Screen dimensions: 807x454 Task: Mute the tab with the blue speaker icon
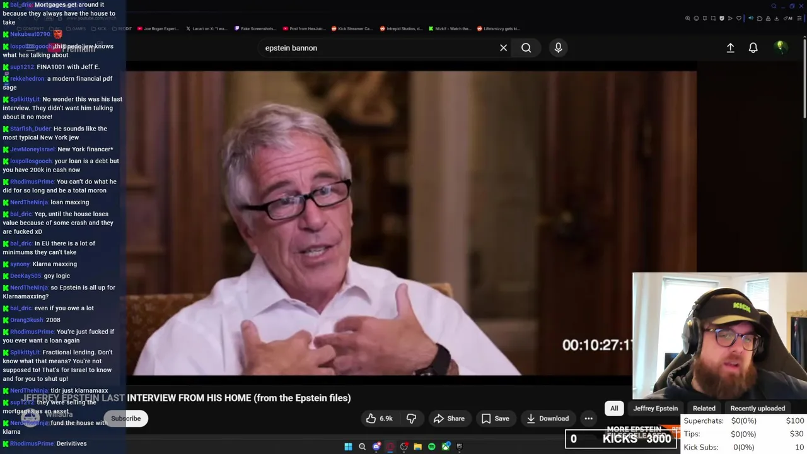[751, 18]
